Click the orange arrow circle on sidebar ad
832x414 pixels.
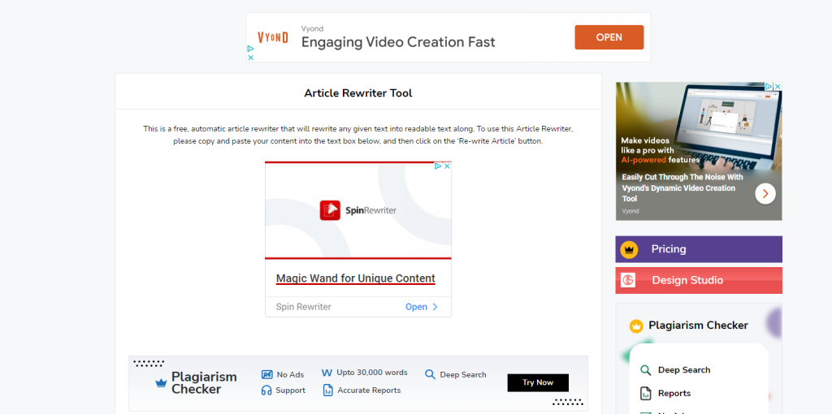(765, 194)
